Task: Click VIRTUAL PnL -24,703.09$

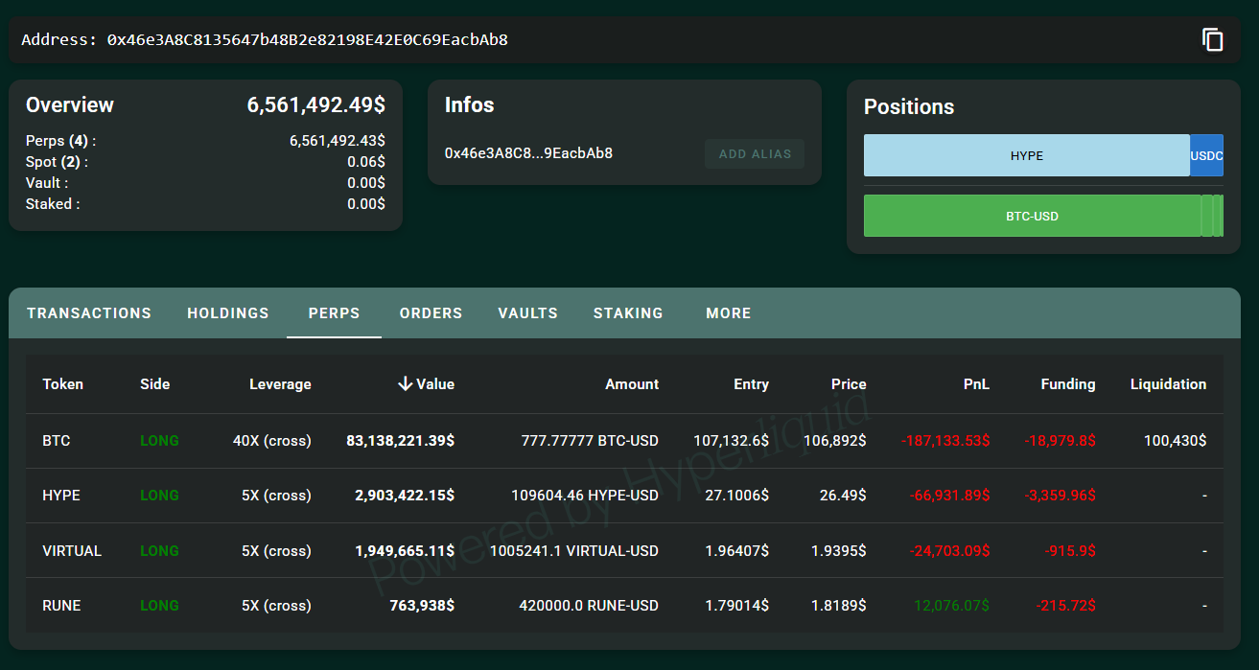Action: 949,551
